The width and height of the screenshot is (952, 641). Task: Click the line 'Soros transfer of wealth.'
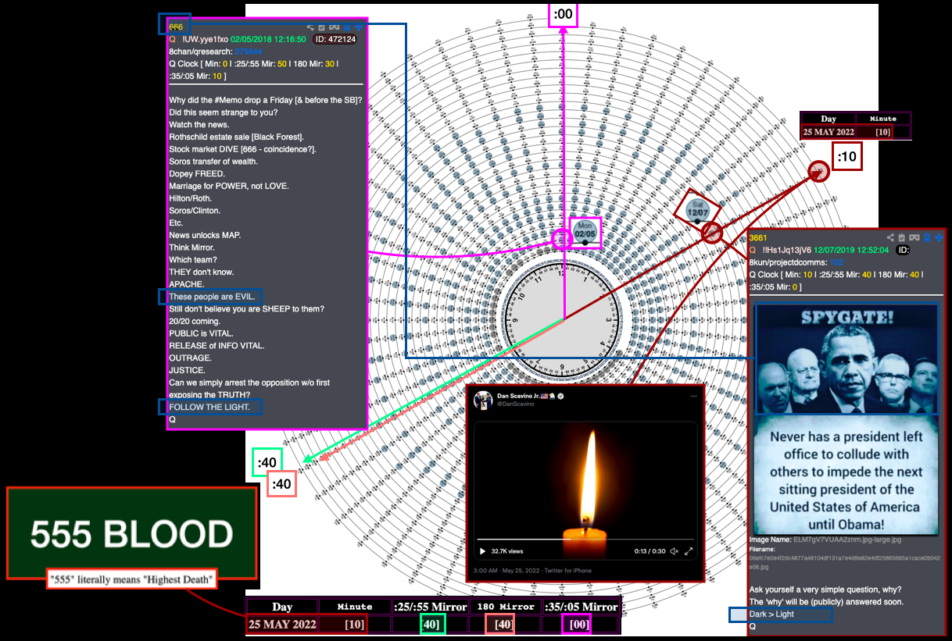[213, 162]
